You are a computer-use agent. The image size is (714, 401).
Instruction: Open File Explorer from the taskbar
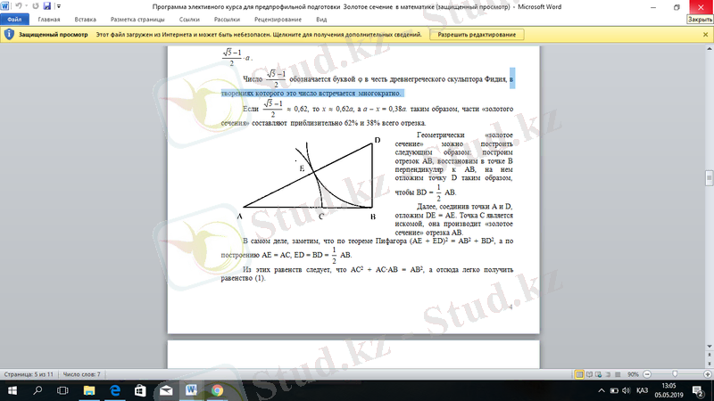coord(88,390)
